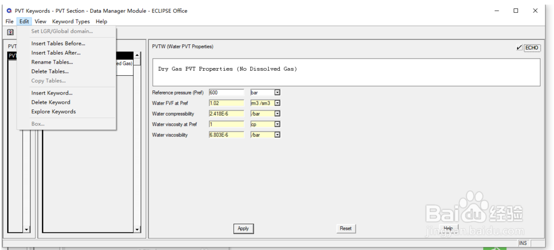Choose Insert Tables After...
Image resolution: width=554 pixels, height=250 pixels.
56,53
